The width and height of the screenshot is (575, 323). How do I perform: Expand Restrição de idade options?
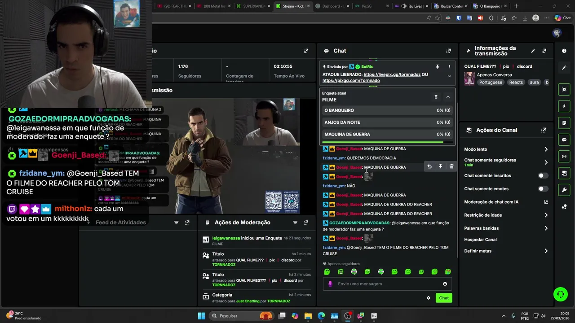point(546,215)
